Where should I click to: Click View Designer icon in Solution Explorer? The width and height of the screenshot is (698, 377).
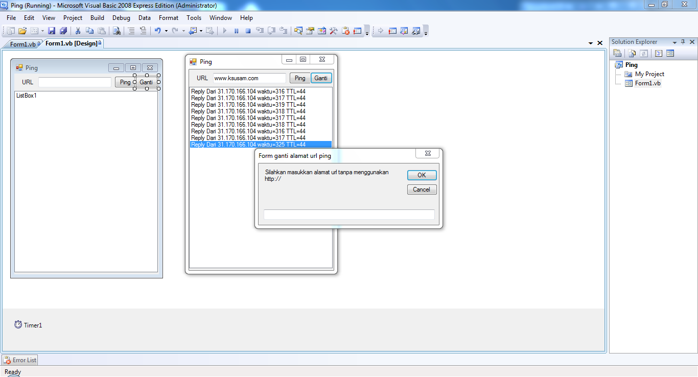tap(670, 53)
